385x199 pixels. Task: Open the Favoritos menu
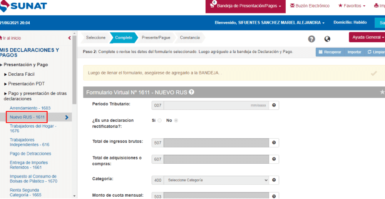click(x=352, y=6)
